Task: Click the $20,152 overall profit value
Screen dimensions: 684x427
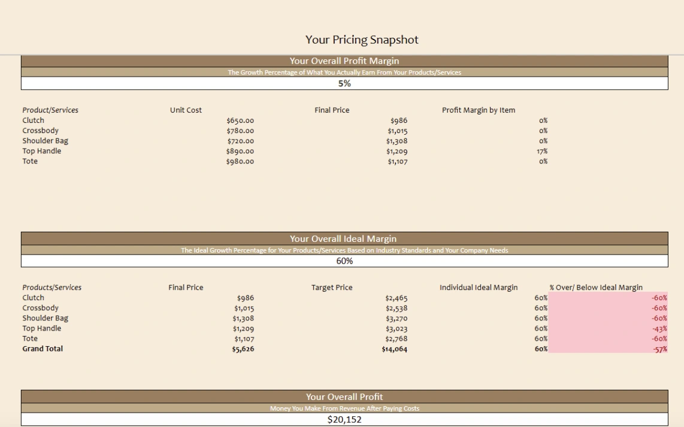Action: [344, 420]
